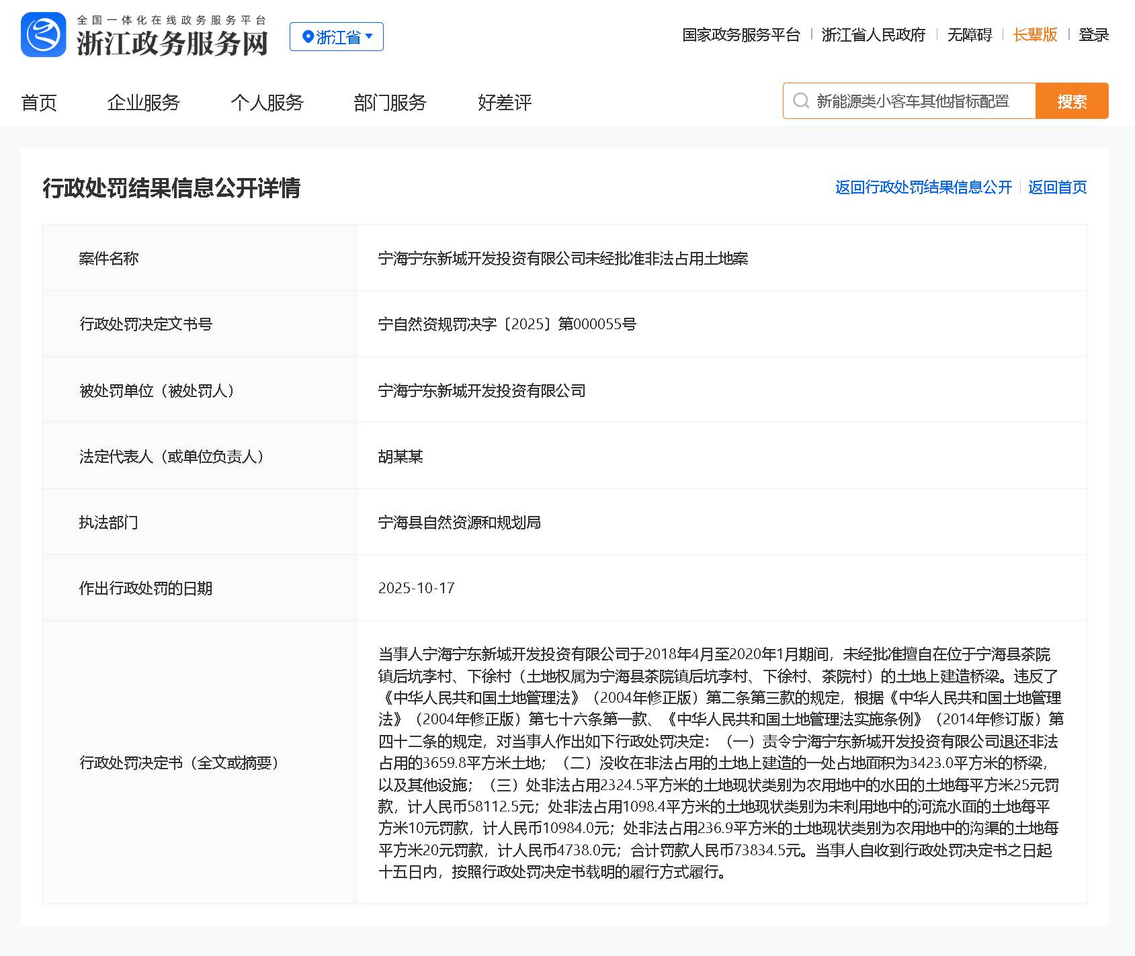Viewport: 1135px width, 956px height.
Task: Switch to 长辈版 elder mode
Action: tap(1035, 35)
